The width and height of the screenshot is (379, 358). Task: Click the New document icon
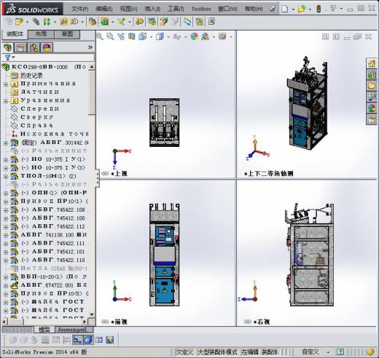click(285, 9)
